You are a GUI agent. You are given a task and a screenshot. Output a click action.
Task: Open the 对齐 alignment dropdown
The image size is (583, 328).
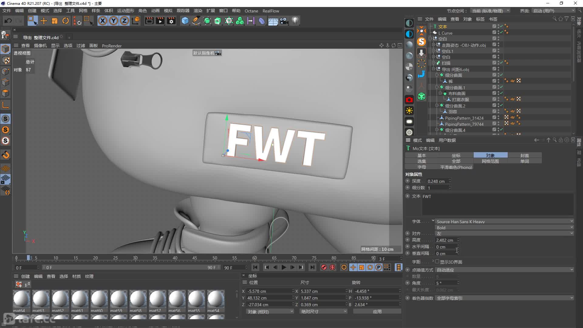504,233
